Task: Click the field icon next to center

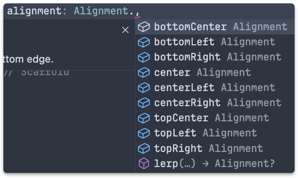Action: tap(144, 73)
